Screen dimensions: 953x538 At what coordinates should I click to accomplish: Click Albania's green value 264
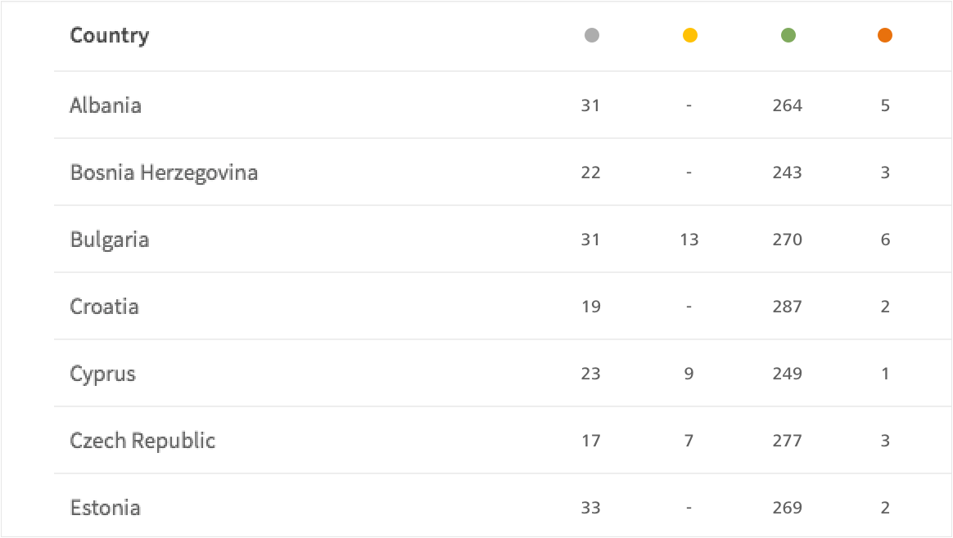pos(787,105)
